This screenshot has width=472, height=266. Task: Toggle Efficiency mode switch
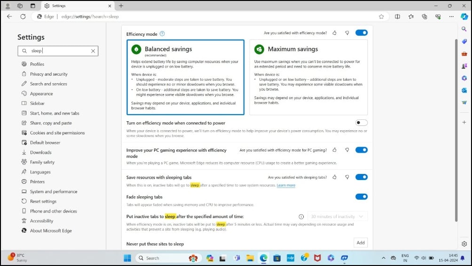pos(362,32)
